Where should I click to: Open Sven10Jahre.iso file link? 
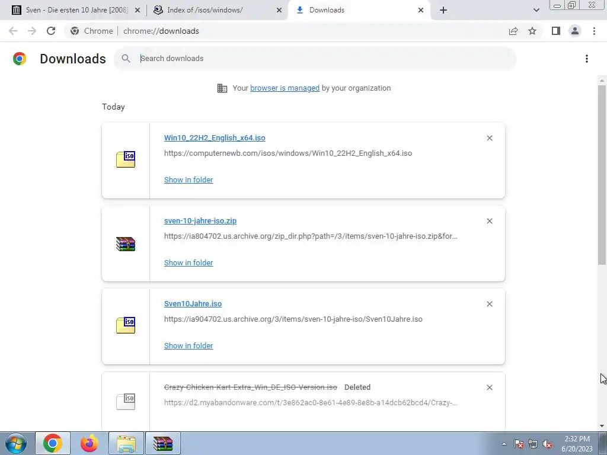pyautogui.click(x=193, y=304)
